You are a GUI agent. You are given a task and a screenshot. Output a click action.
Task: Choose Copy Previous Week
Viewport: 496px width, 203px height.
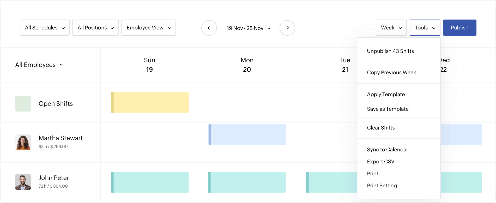click(391, 72)
